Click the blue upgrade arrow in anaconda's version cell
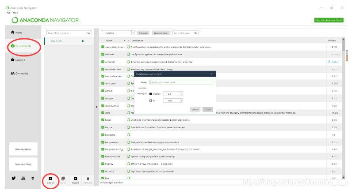 pos(329,62)
